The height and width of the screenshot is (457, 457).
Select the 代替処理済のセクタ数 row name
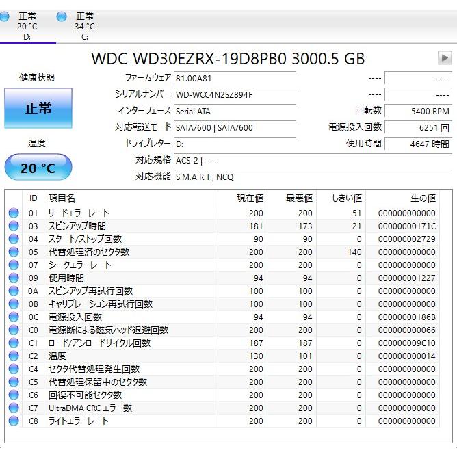click(89, 252)
